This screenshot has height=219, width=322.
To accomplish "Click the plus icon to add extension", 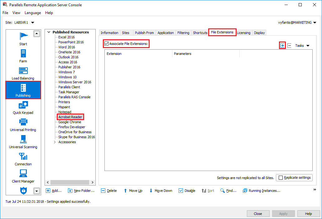I will tap(283, 46).
